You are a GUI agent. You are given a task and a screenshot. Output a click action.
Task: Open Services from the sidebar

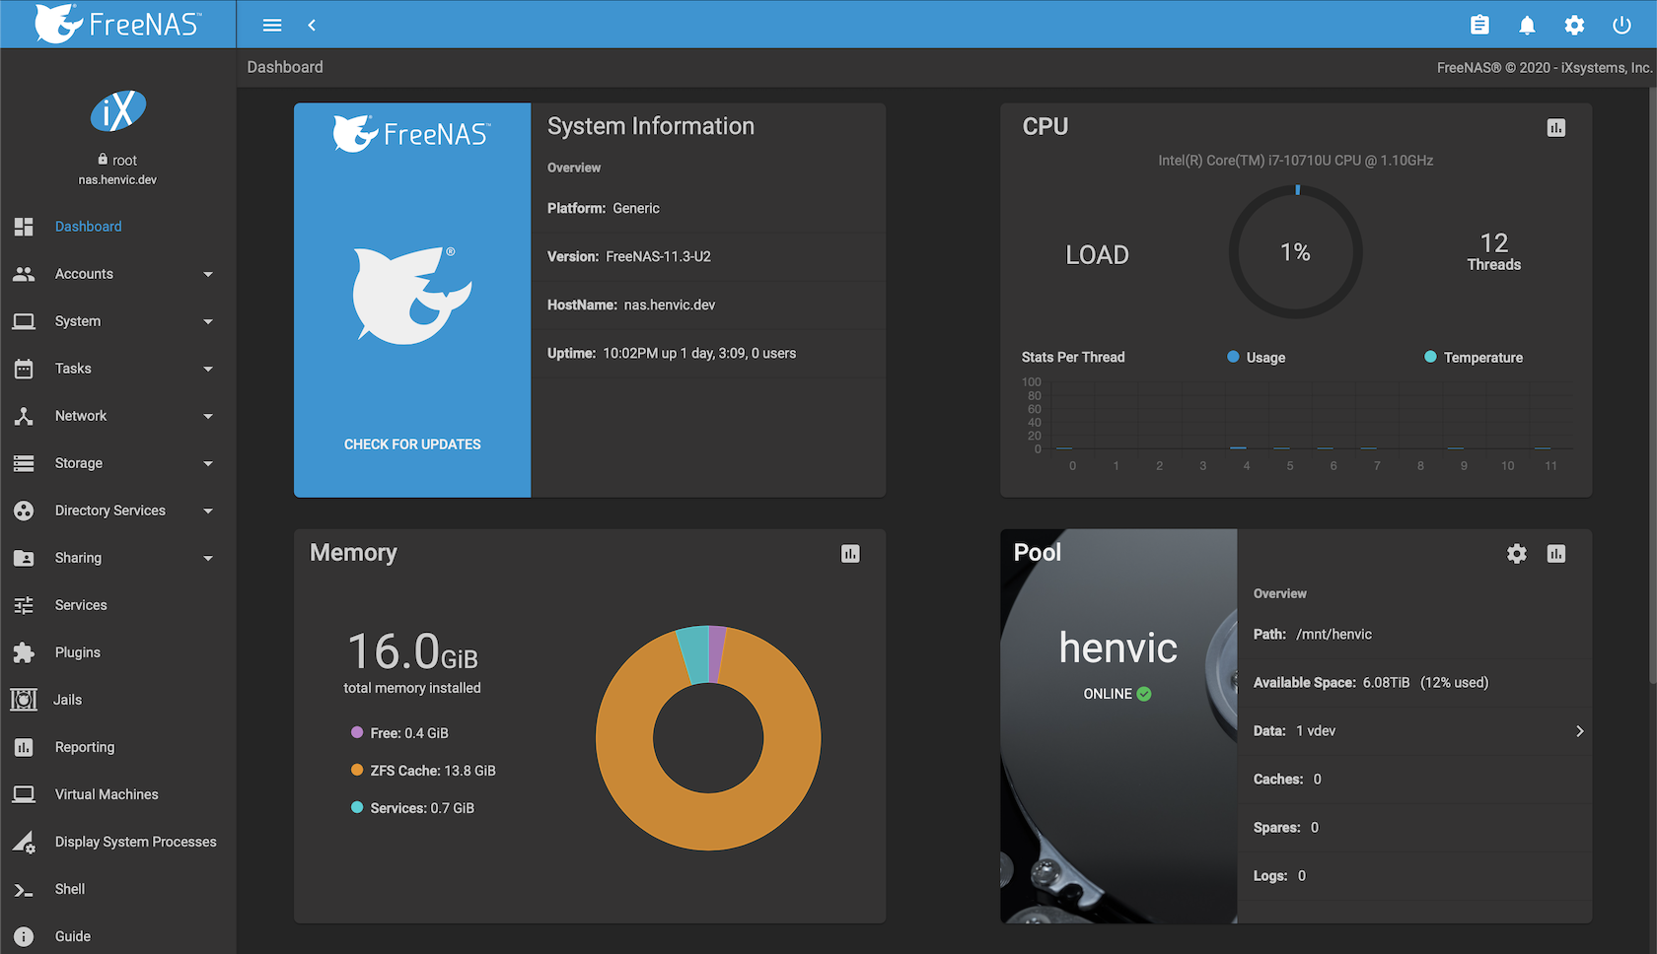[118, 605]
